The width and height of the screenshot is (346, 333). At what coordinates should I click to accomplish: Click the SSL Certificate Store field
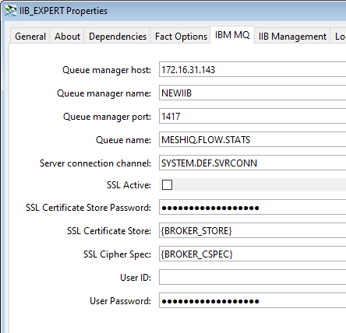252,230
